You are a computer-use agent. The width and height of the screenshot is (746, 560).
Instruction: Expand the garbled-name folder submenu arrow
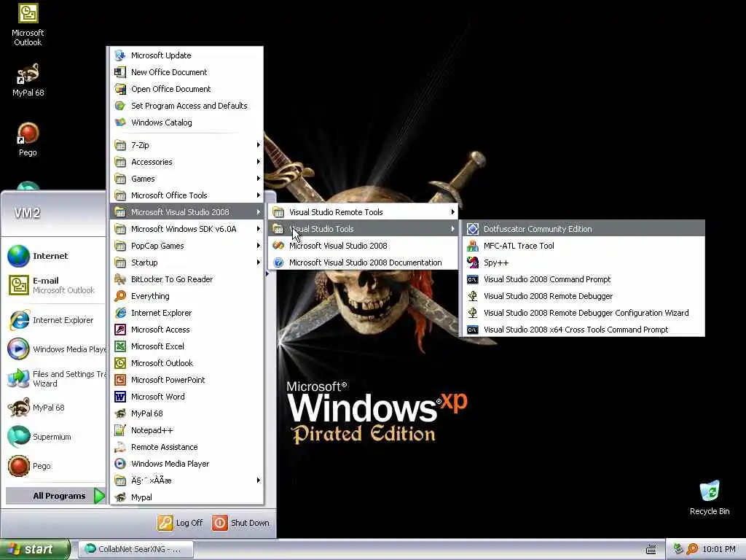click(x=258, y=481)
